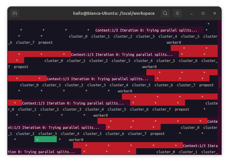Open the hamburger menu
The height and width of the screenshot is (163, 229).
(x=177, y=13)
